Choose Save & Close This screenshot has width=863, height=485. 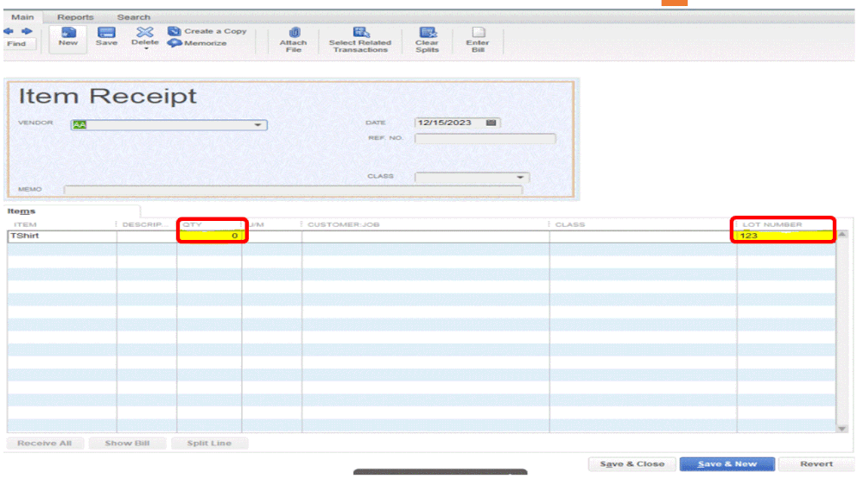click(x=631, y=464)
